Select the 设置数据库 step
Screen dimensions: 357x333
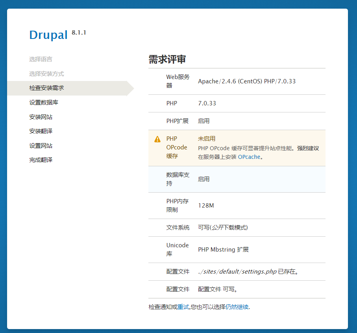pos(44,102)
